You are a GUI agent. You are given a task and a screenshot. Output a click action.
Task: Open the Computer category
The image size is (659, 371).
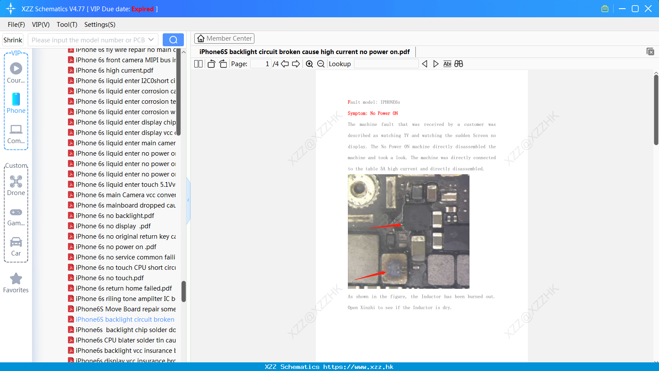(x=16, y=134)
